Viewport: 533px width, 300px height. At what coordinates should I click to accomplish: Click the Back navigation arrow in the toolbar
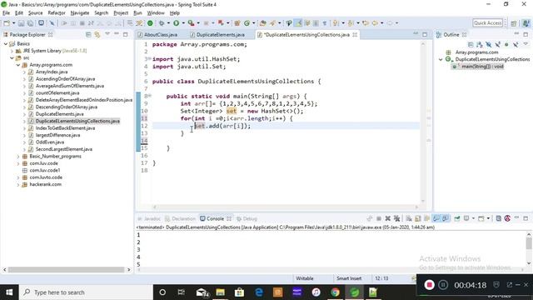[375, 23]
